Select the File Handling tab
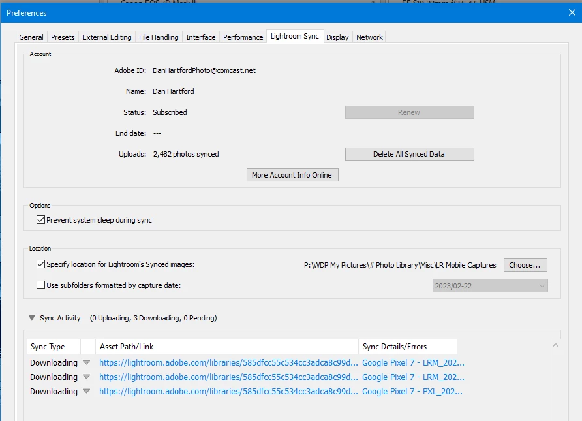Image resolution: width=582 pixels, height=421 pixels. [159, 37]
